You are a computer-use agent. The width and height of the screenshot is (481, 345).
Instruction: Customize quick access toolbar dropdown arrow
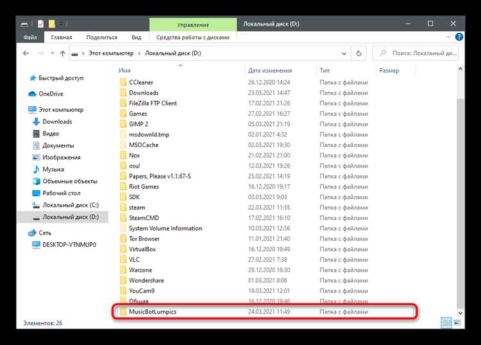click(x=61, y=24)
